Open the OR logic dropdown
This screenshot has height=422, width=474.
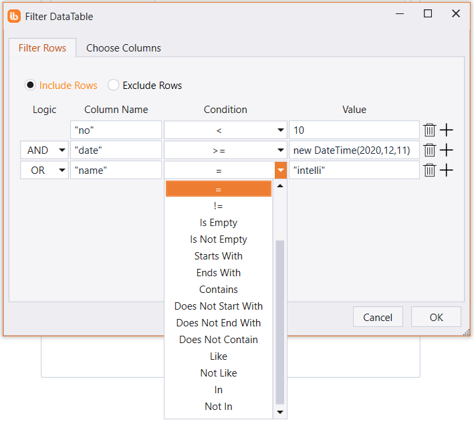coord(44,171)
